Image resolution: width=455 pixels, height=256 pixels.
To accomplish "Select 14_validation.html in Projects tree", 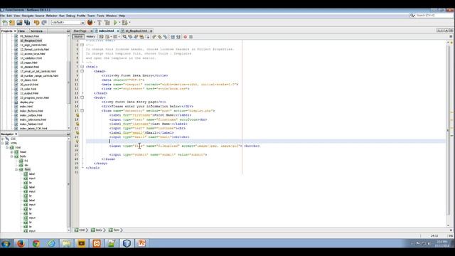I will (x=31, y=58).
